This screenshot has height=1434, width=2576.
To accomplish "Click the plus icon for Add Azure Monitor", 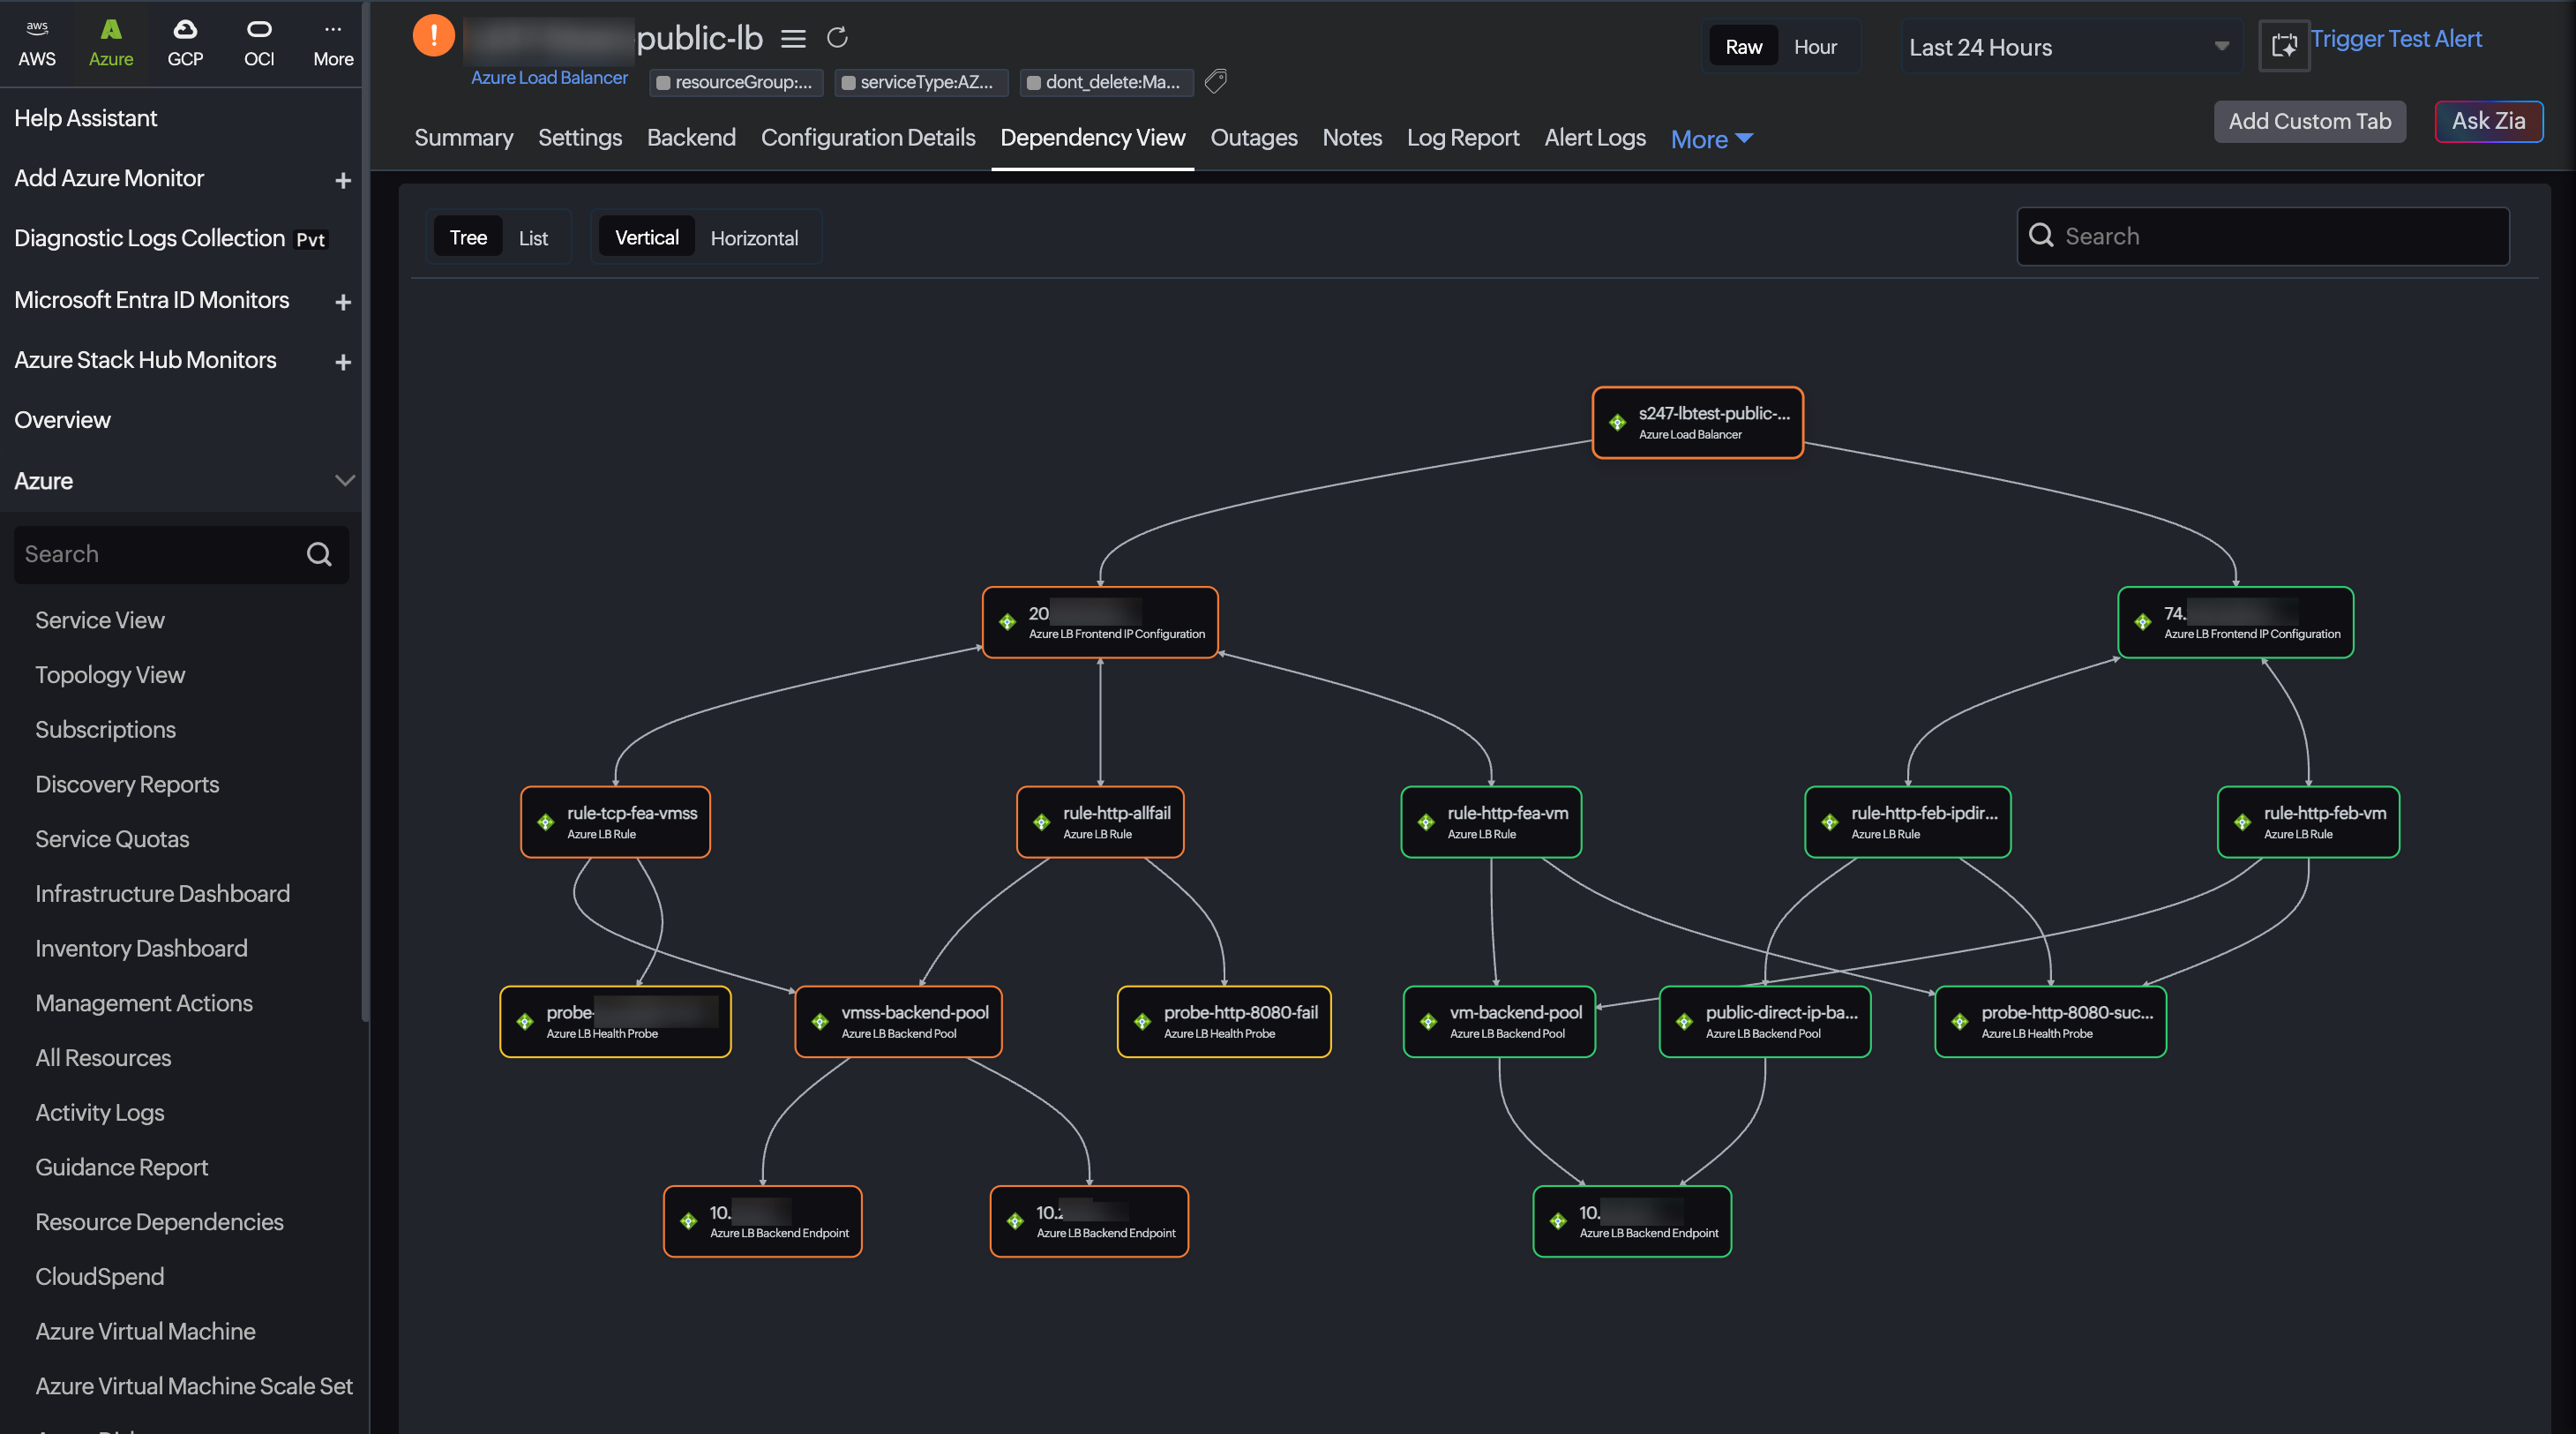I will [343, 180].
